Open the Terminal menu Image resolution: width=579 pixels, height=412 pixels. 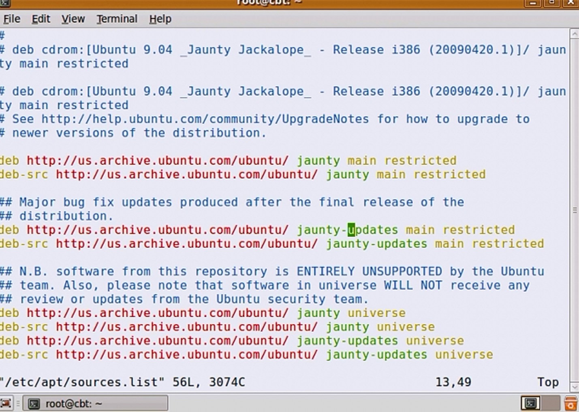click(x=117, y=19)
